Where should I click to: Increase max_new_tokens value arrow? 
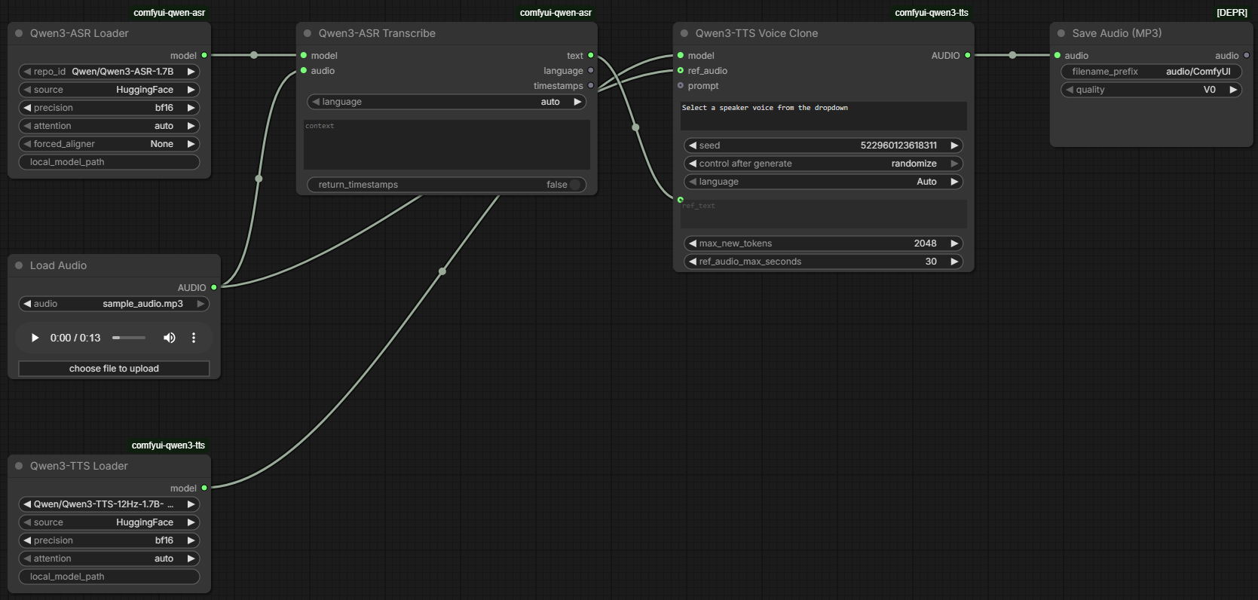pyautogui.click(x=954, y=243)
